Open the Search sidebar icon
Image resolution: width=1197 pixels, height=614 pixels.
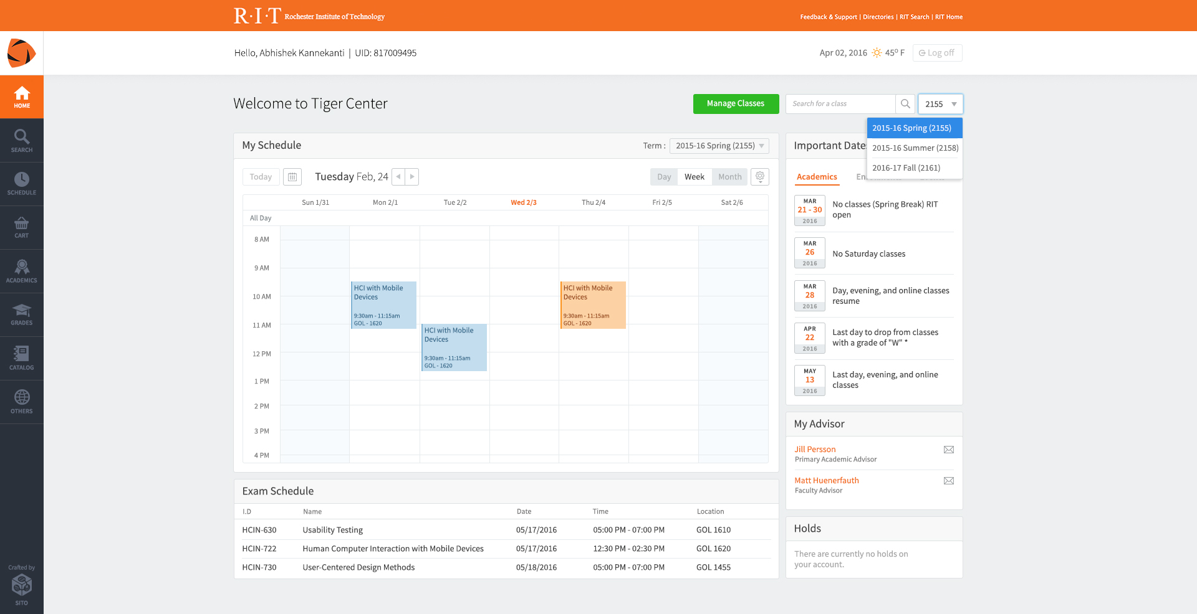[22, 141]
